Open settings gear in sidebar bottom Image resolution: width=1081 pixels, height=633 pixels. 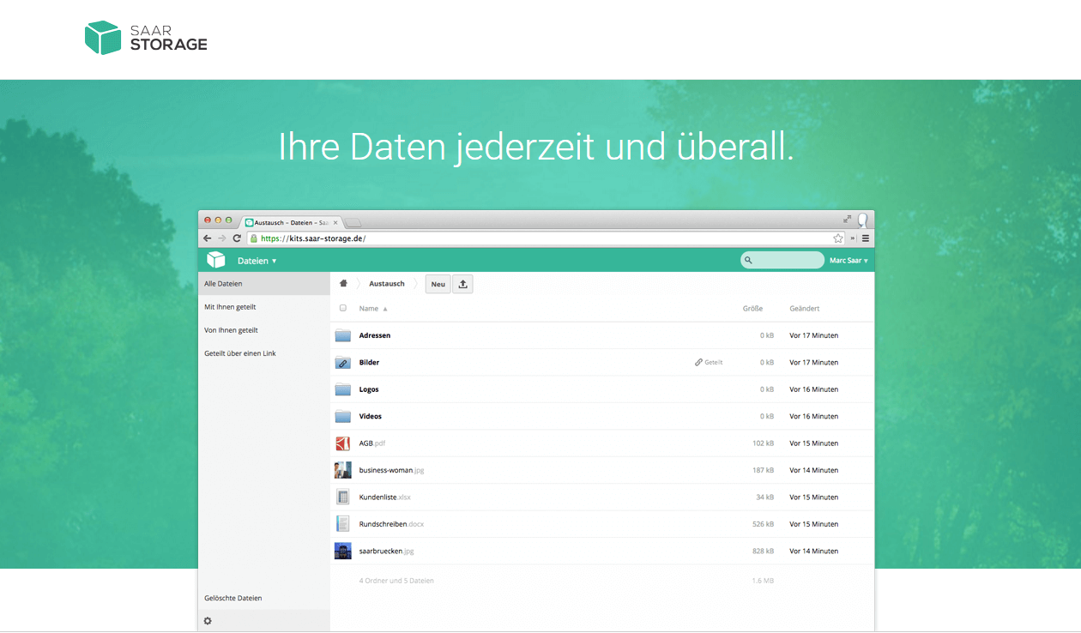click(x=208, y=621)
